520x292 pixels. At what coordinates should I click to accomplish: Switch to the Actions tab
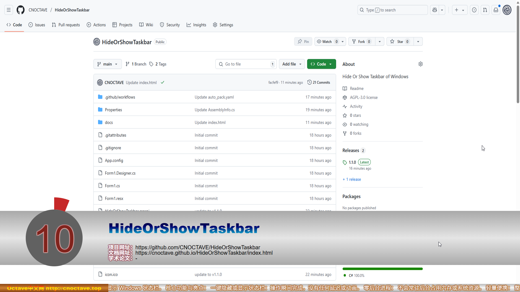[96, 25]
